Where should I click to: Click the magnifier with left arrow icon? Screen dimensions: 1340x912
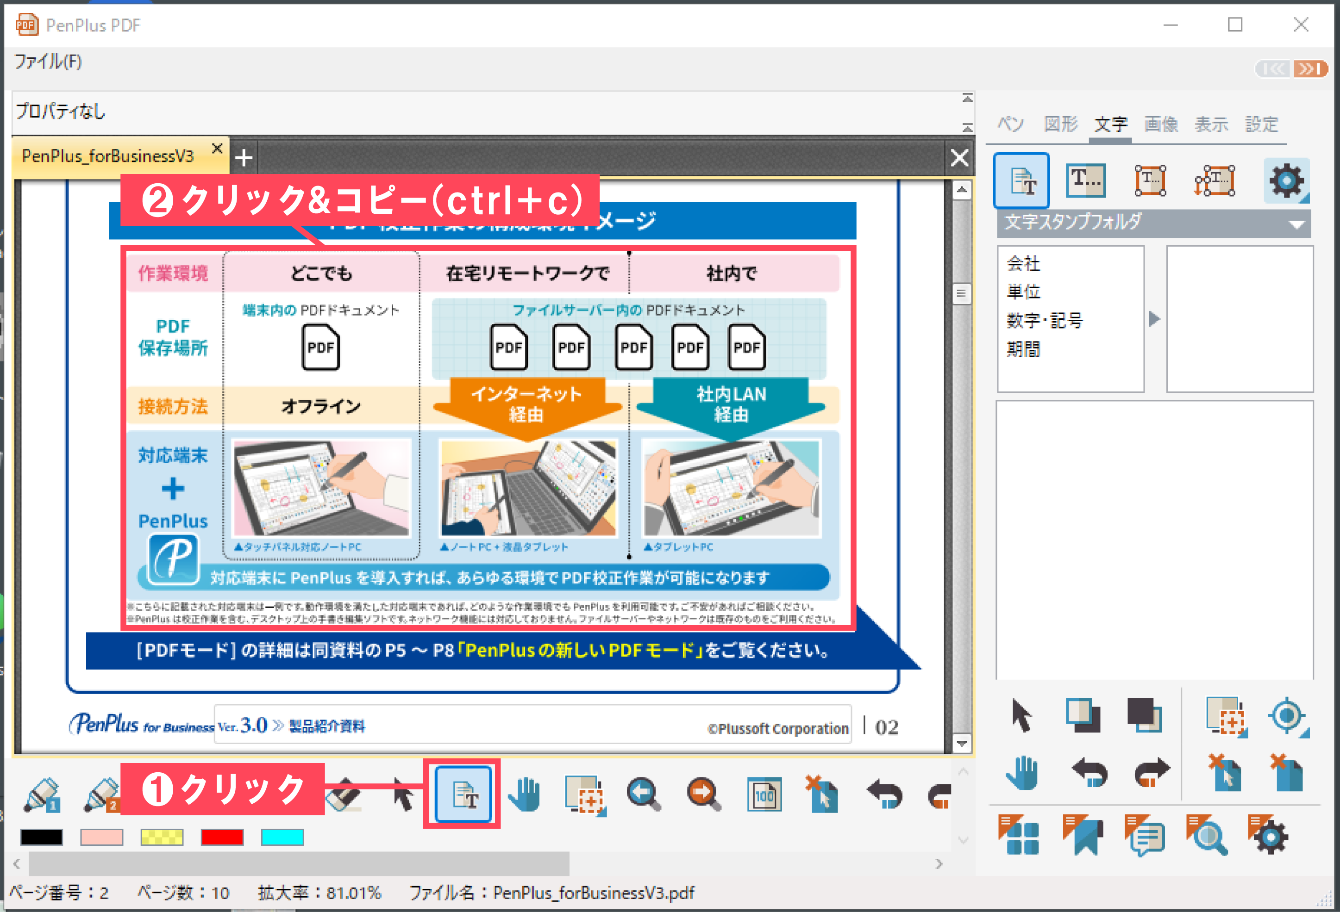click(x=644, y=794)
